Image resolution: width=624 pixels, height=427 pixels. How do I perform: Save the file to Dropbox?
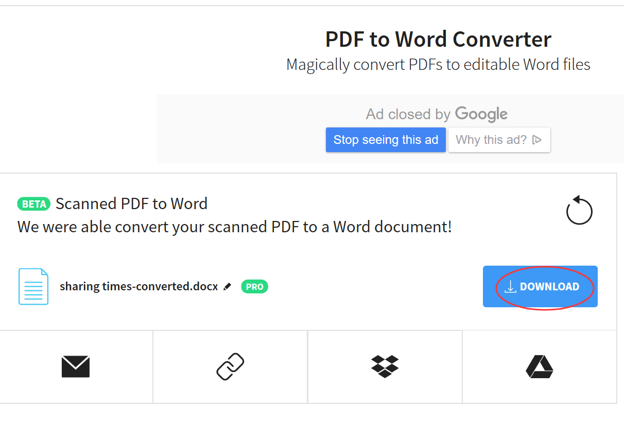click(385, 366)
